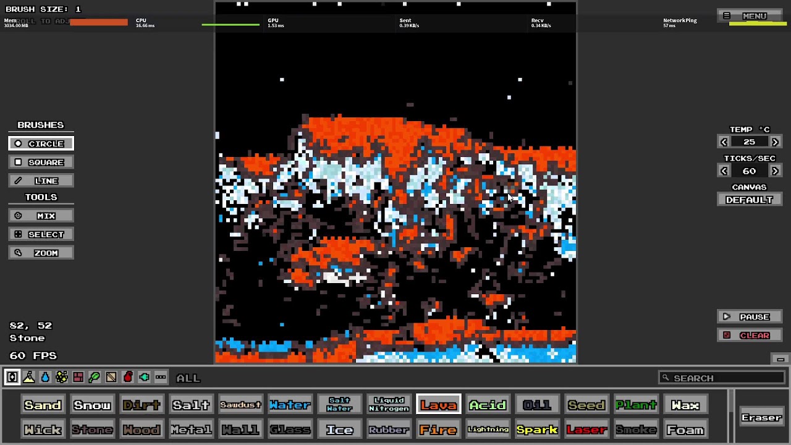Activate the Select tool
Screen dimensions: 791x445
click(41, 234)
